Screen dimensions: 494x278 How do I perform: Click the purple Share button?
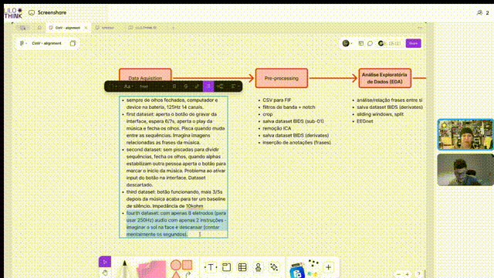413,43
